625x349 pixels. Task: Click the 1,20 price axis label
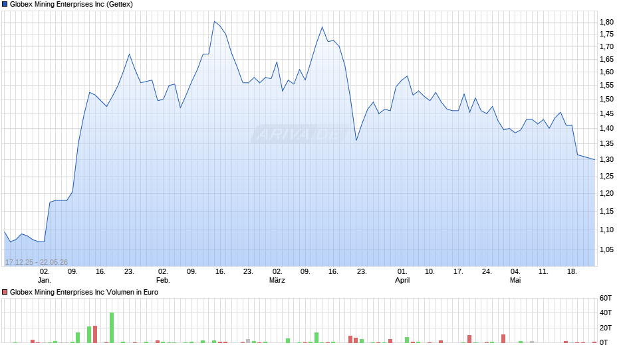pos(606,193)
